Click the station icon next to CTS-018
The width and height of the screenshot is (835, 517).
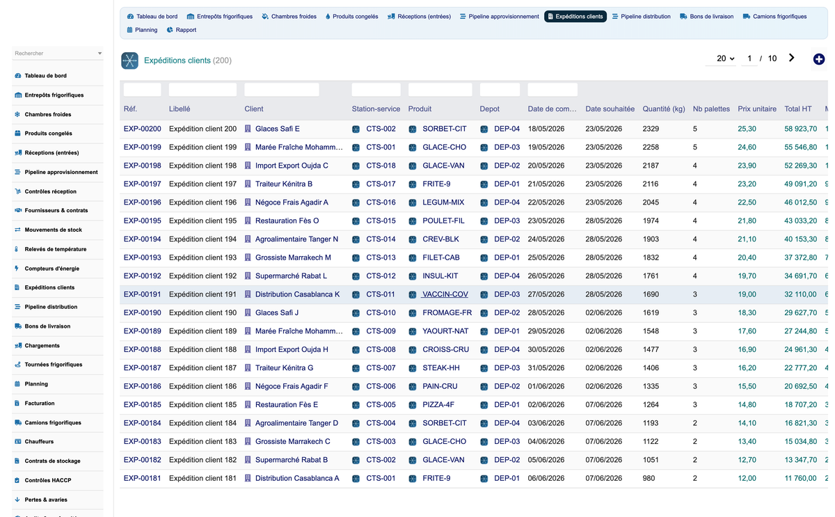[x=356, y=166]
